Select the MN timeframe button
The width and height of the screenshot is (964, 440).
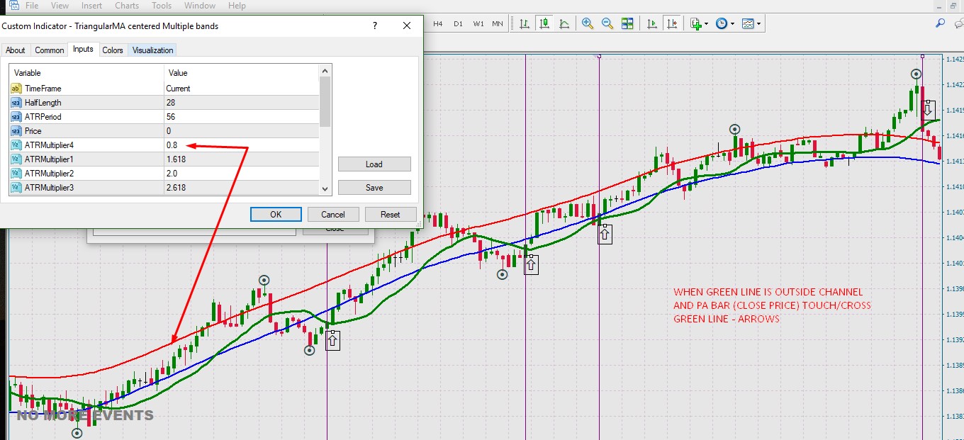pyautogui.click(x=498, y=23)
